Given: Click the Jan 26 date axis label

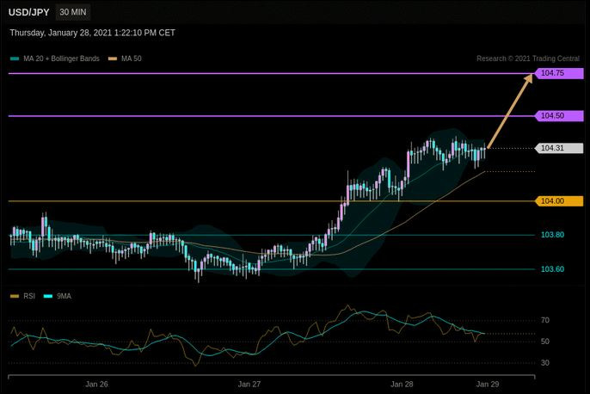Looking at the screenshot, I should point(96,385).
